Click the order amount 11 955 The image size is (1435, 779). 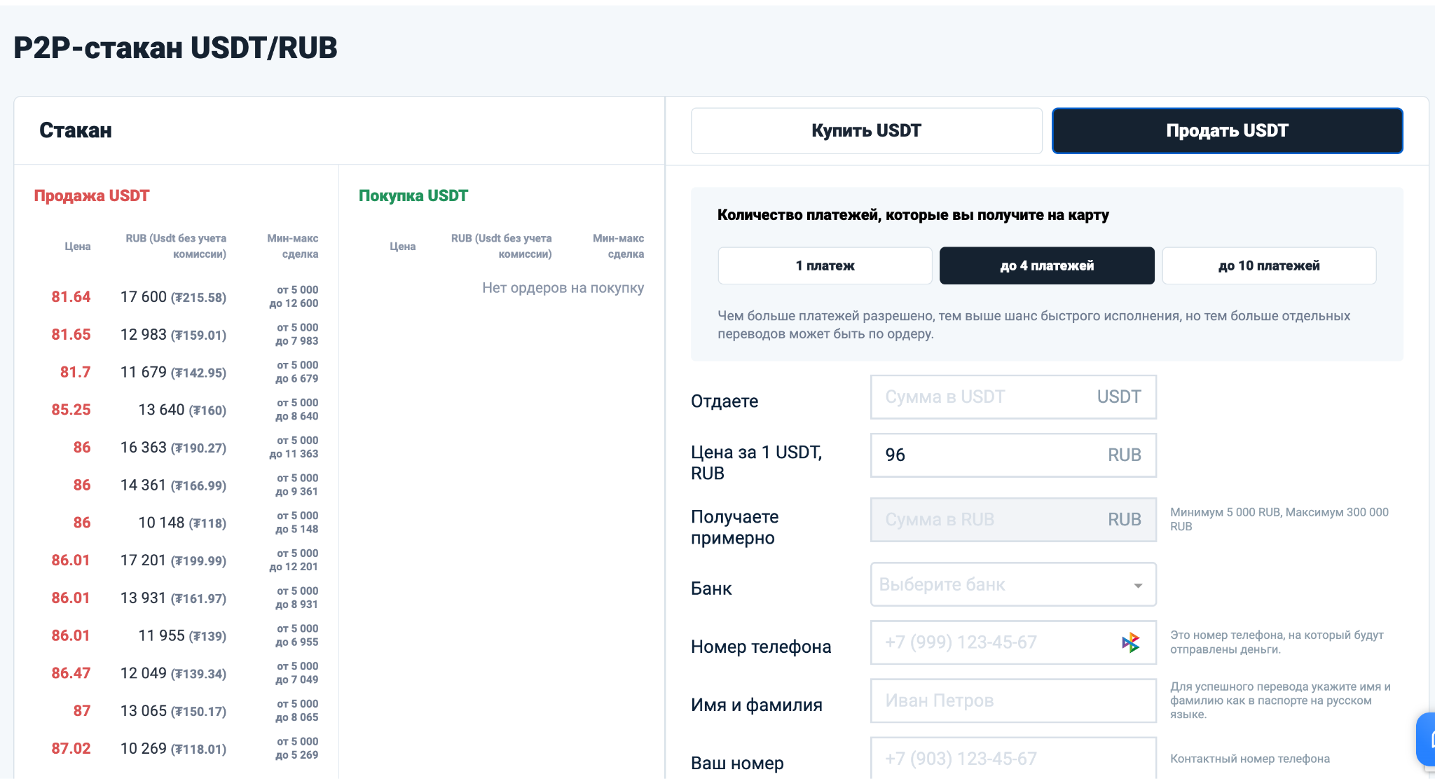[162, 635]
